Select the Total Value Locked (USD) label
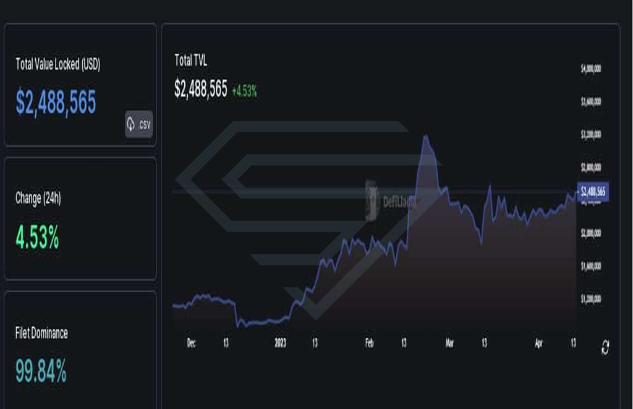Viewport: 633px width, 409px height. (57, 64)
